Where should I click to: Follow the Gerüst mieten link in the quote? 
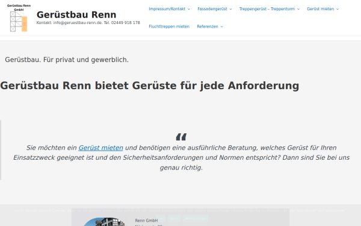(x=100, y=148)
